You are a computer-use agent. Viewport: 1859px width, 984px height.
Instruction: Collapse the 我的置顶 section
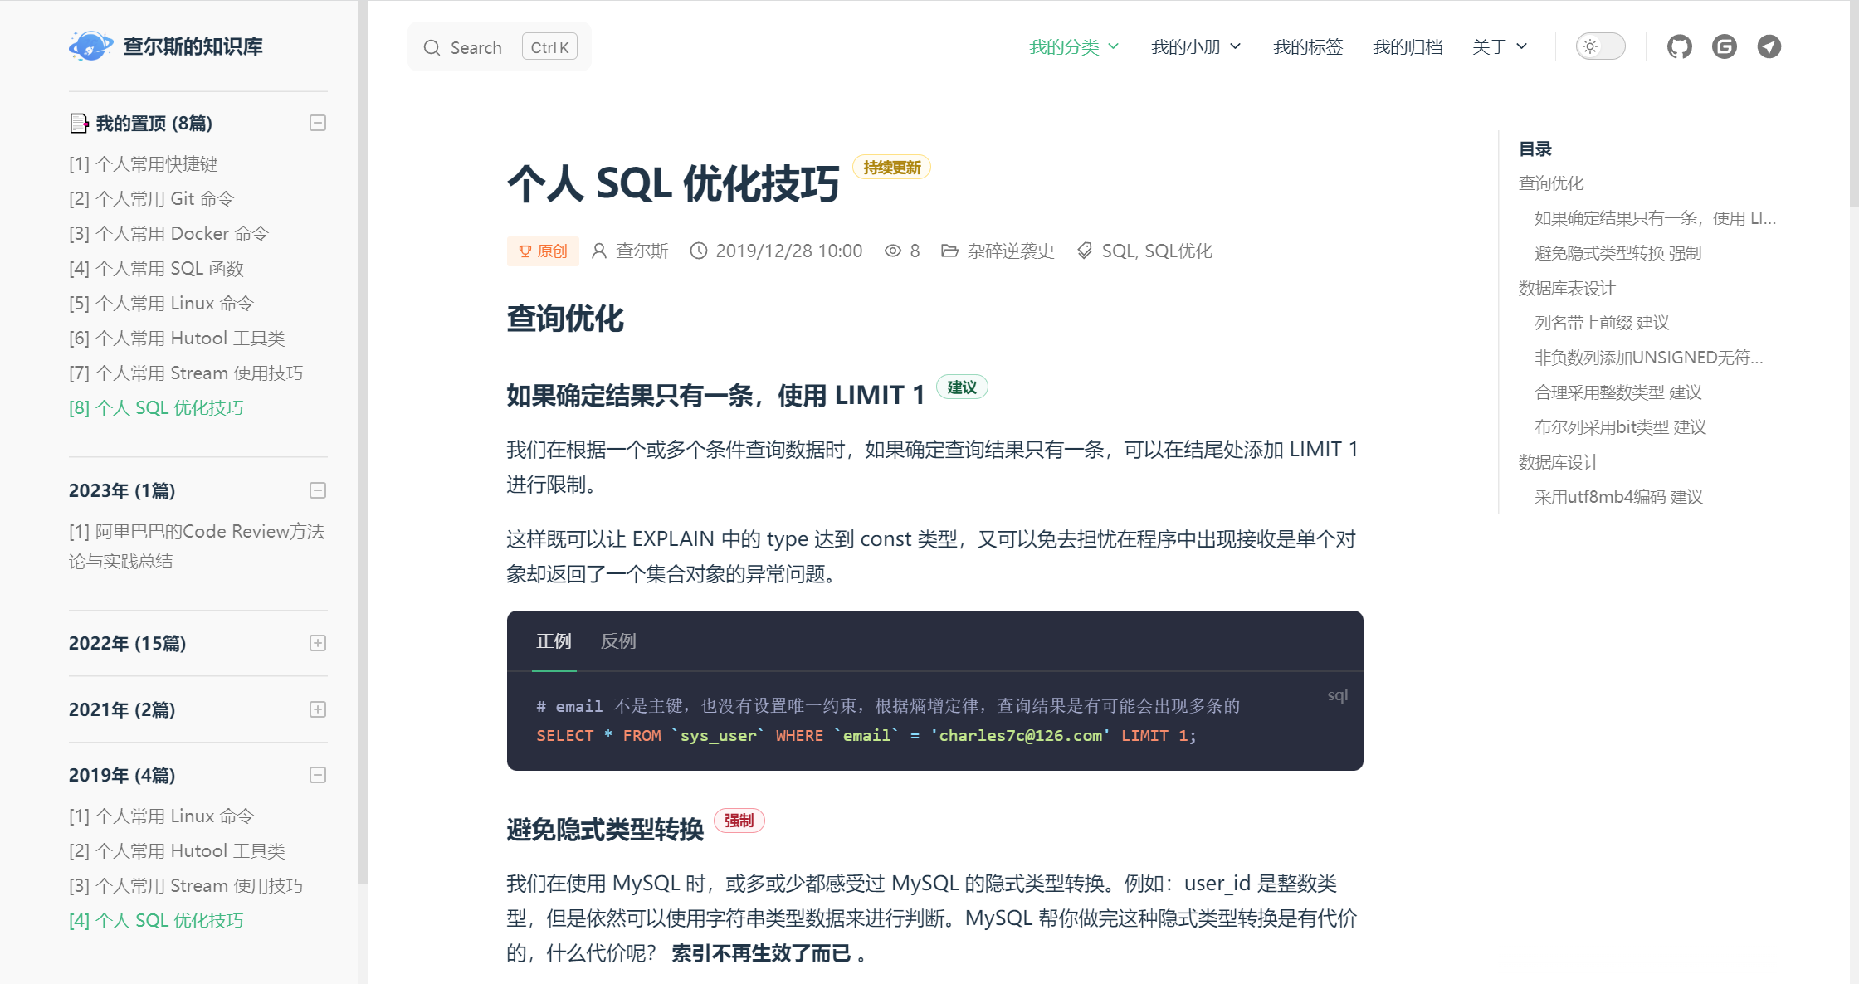pyautogui.click(x=317, y=124)
